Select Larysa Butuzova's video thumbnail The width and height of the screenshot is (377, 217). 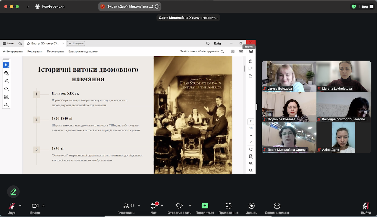tap(289, 76)
